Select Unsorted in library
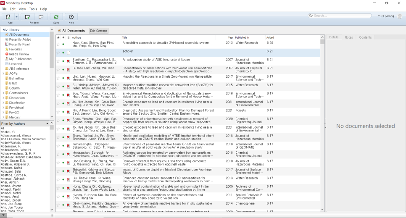The image size is (406, 218). (15, 64)
